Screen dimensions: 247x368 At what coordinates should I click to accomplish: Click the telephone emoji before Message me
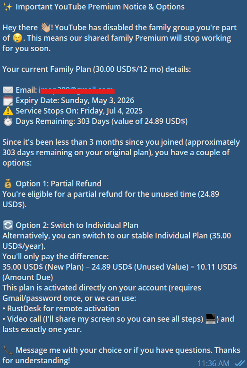tap(8, 350)
